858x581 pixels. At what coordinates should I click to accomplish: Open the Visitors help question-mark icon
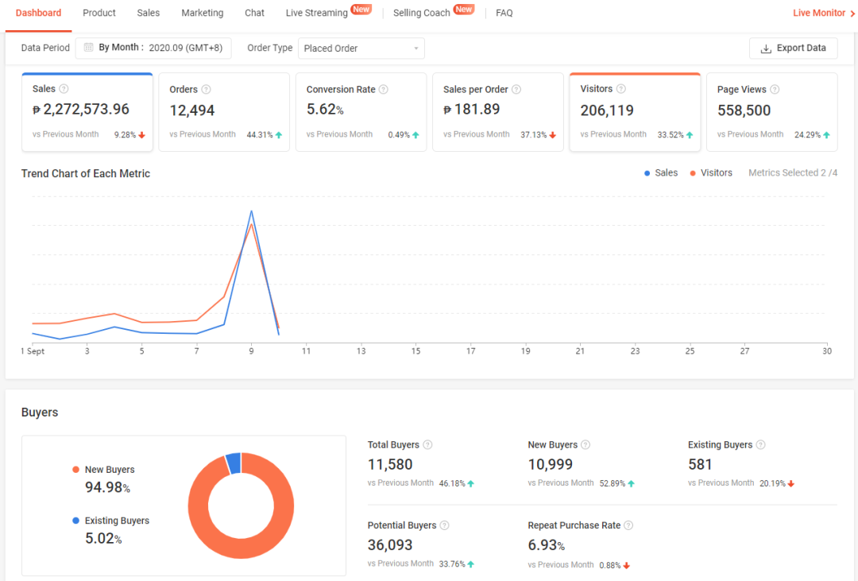tap(621, 89)
